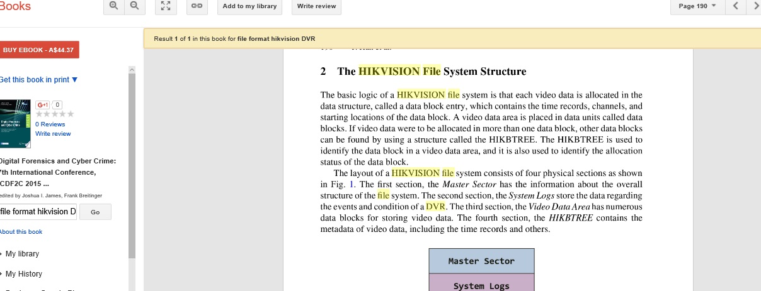Switch to fullscreen view
This screenshot has width=761, height=291.
(x=166, y=6)
